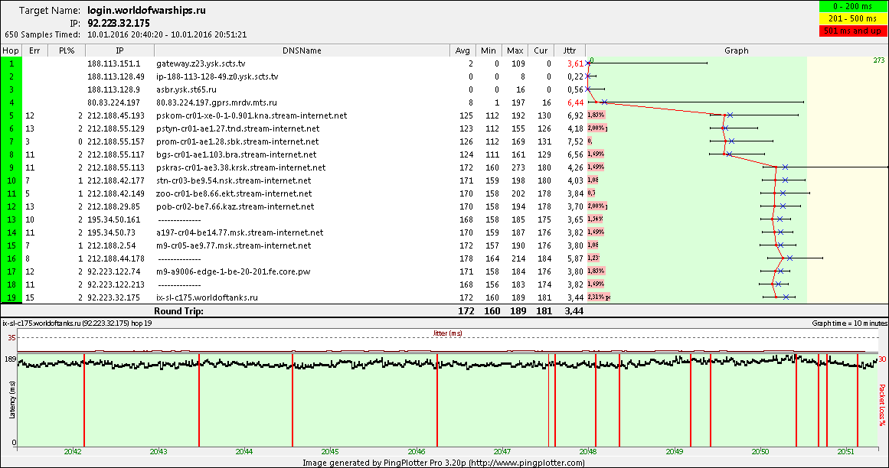
Task: Click the 'Latency (ms)' axis label
Action: pos(11,399)
